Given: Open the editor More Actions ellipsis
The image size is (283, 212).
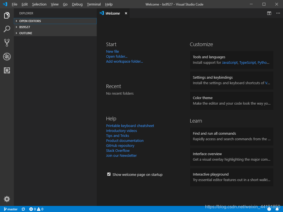Looking at the screenshot, I should [278, 13].
